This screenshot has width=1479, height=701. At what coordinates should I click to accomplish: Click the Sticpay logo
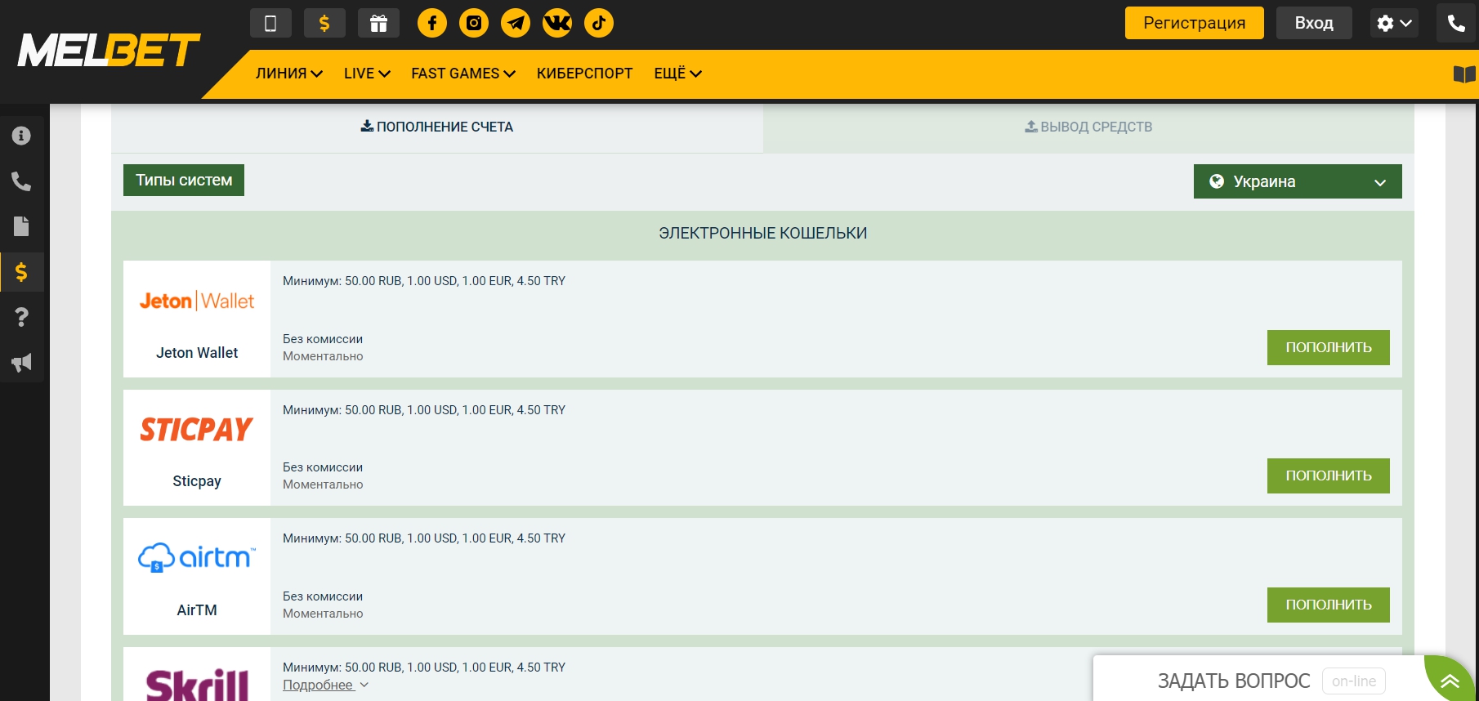click(197, 429)
